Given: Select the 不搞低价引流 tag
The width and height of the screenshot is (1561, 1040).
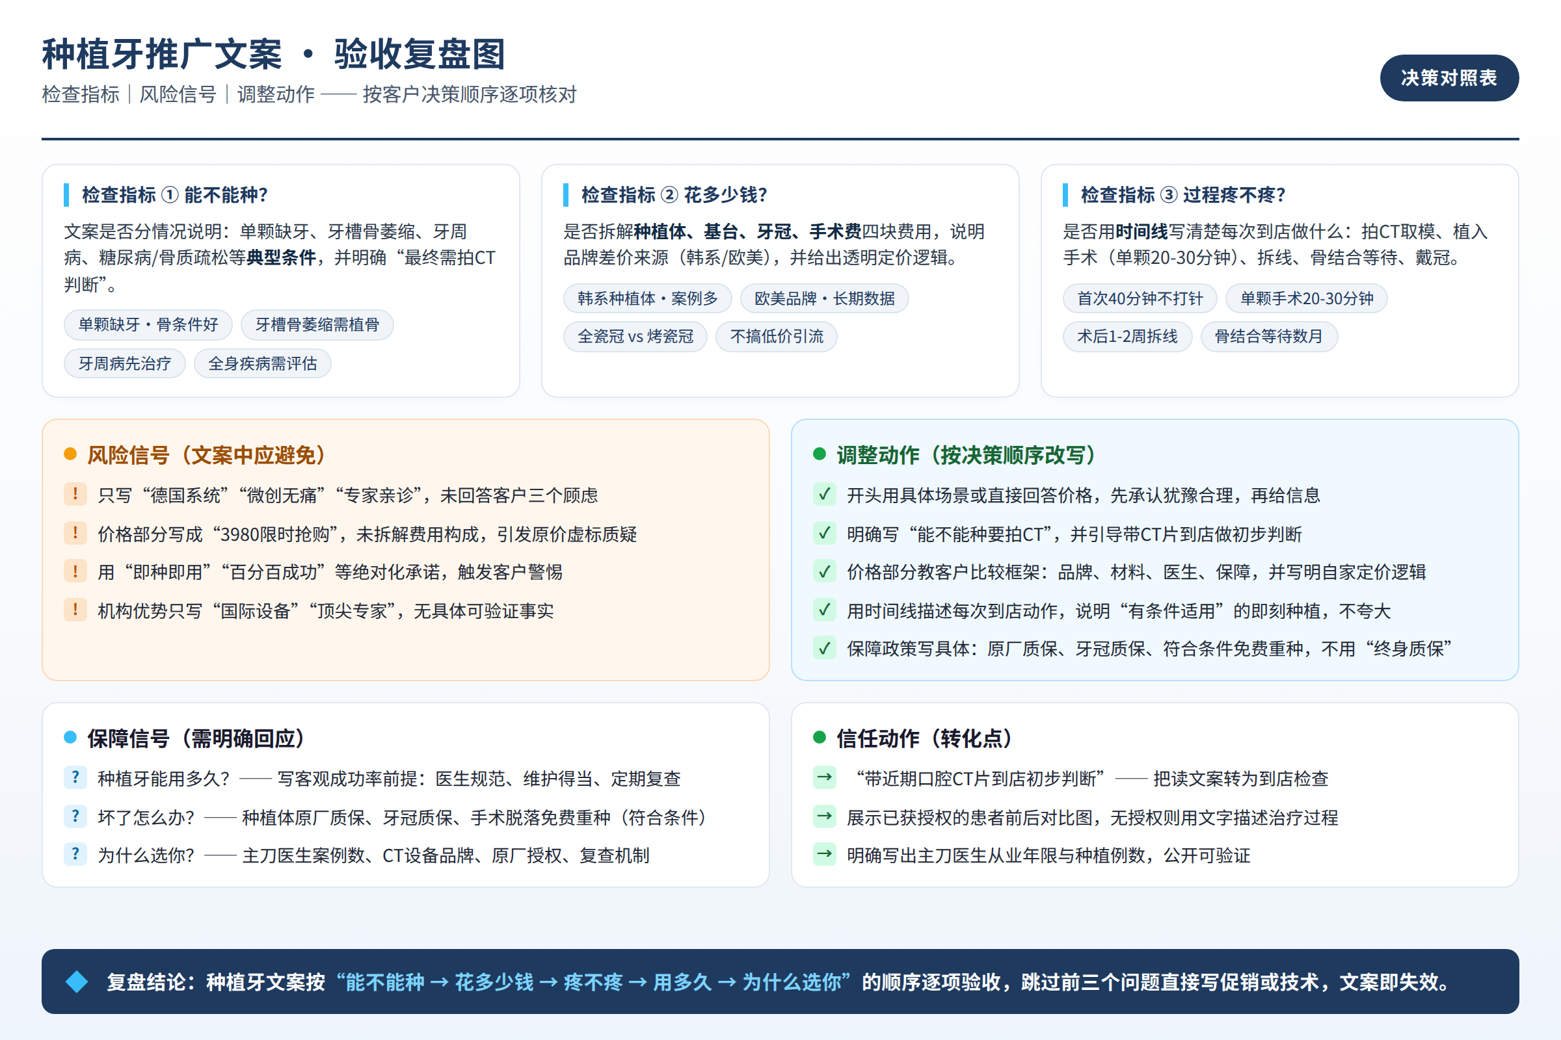Looking at the screenshot, I should (777, 336).
